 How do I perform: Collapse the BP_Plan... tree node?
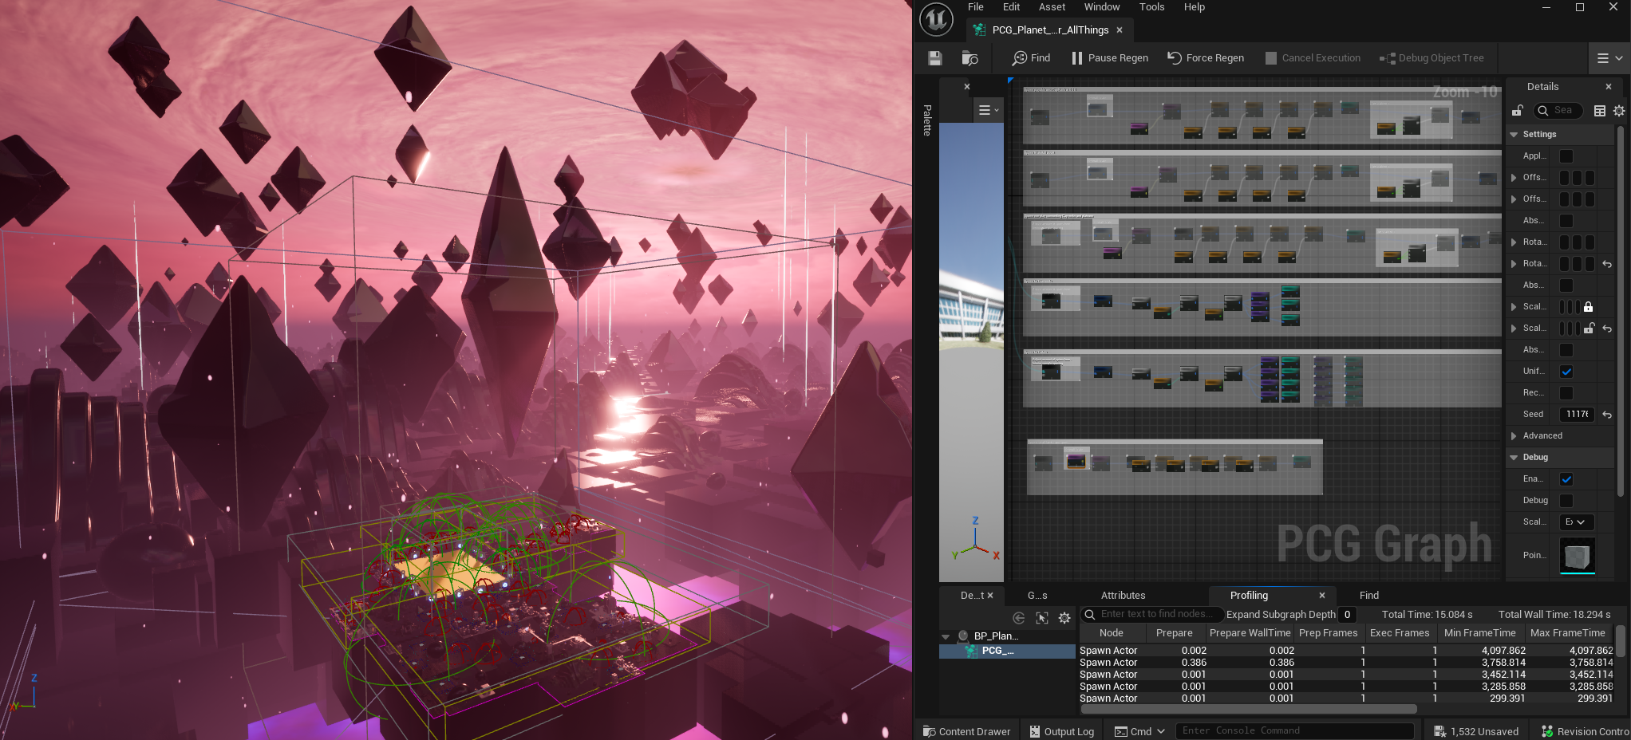(x=946, y=636)
